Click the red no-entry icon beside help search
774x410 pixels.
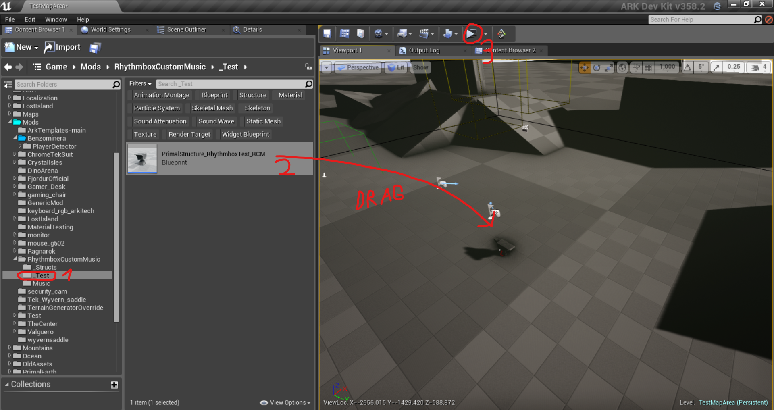pos(769,19)
